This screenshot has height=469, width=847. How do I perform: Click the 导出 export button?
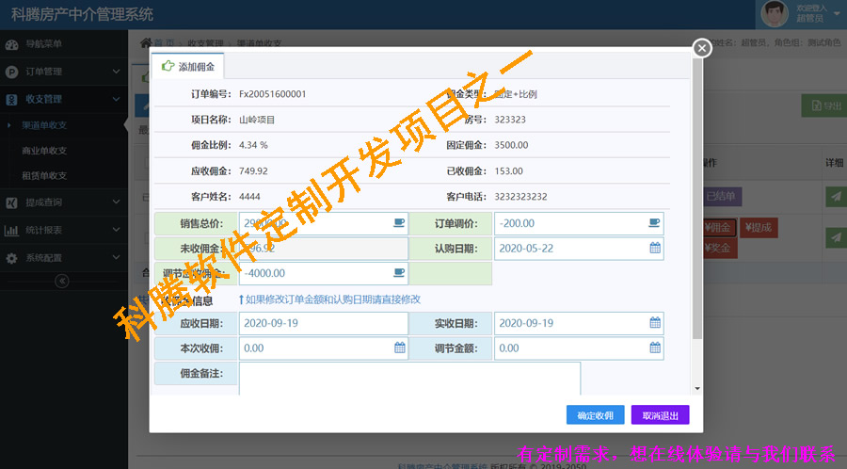pos(823,105)
